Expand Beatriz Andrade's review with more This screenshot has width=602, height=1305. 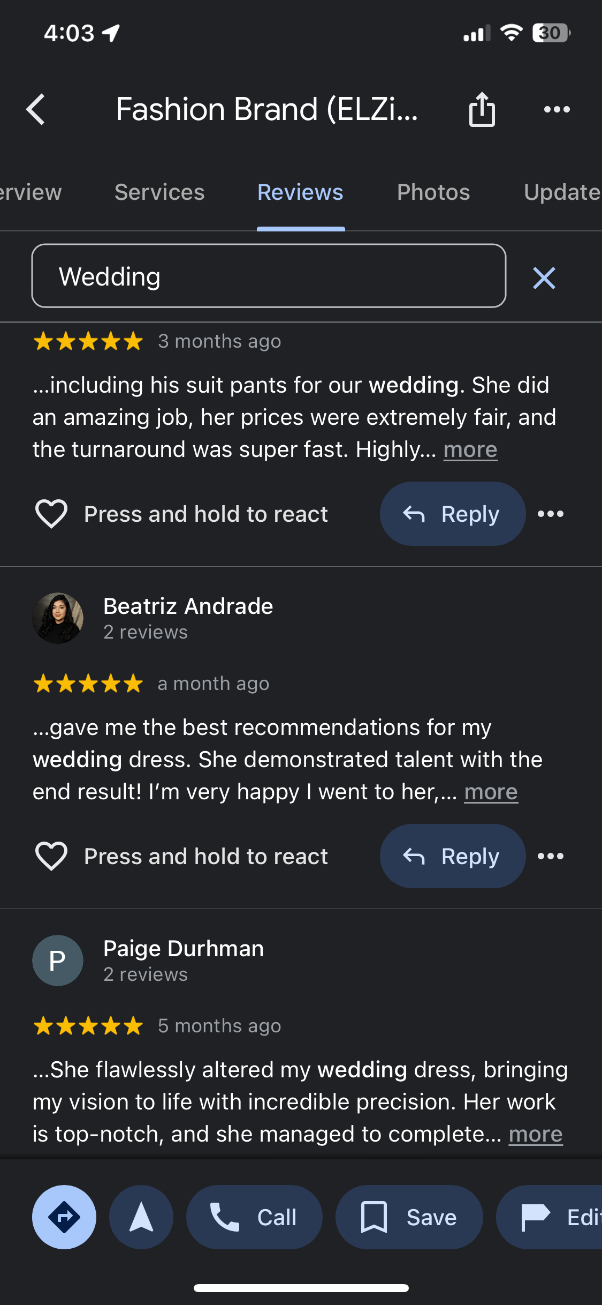pyautogui.click(x=491, y=792)
